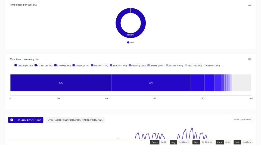Toggle the 4b7cb5 (0.8%) legend entry
The height and width of the screenshot is (145, 261).
coord(175,66)
